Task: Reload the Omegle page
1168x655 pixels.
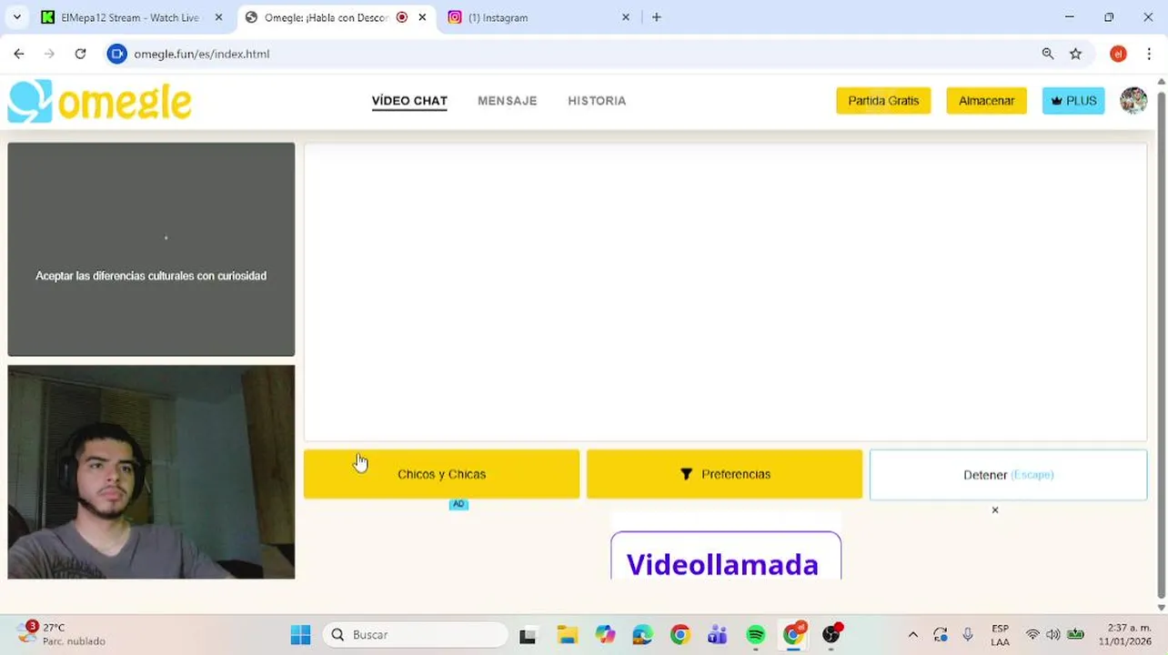Action: pos(80,54)
